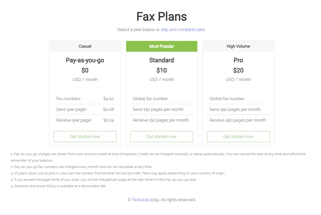Click the Fax numbers $4.00 row
The height and width of the screenshot is (215, 321).
(85, 99)
